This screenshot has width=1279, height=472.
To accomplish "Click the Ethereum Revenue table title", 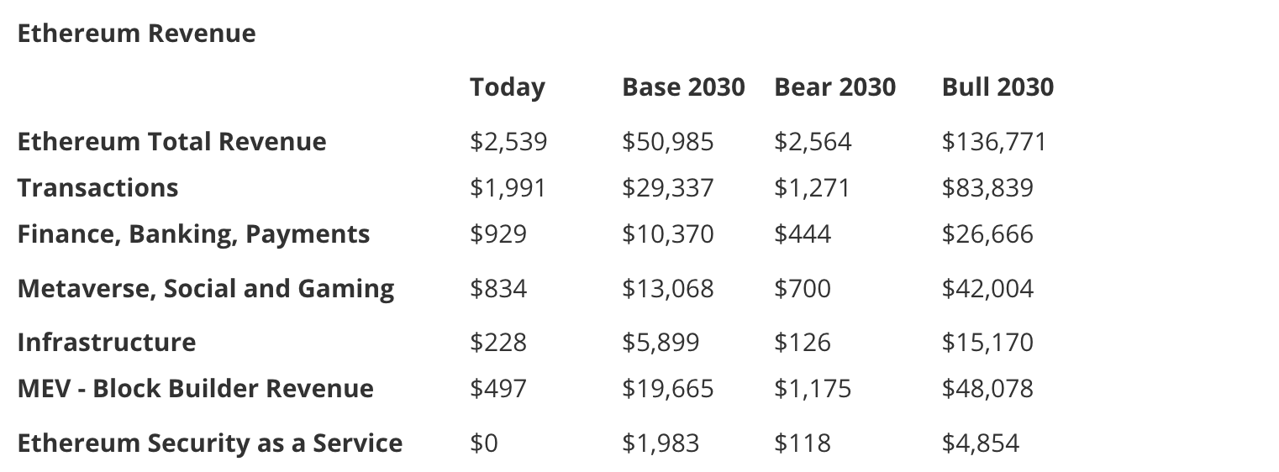I will click(x=136, y=34).
